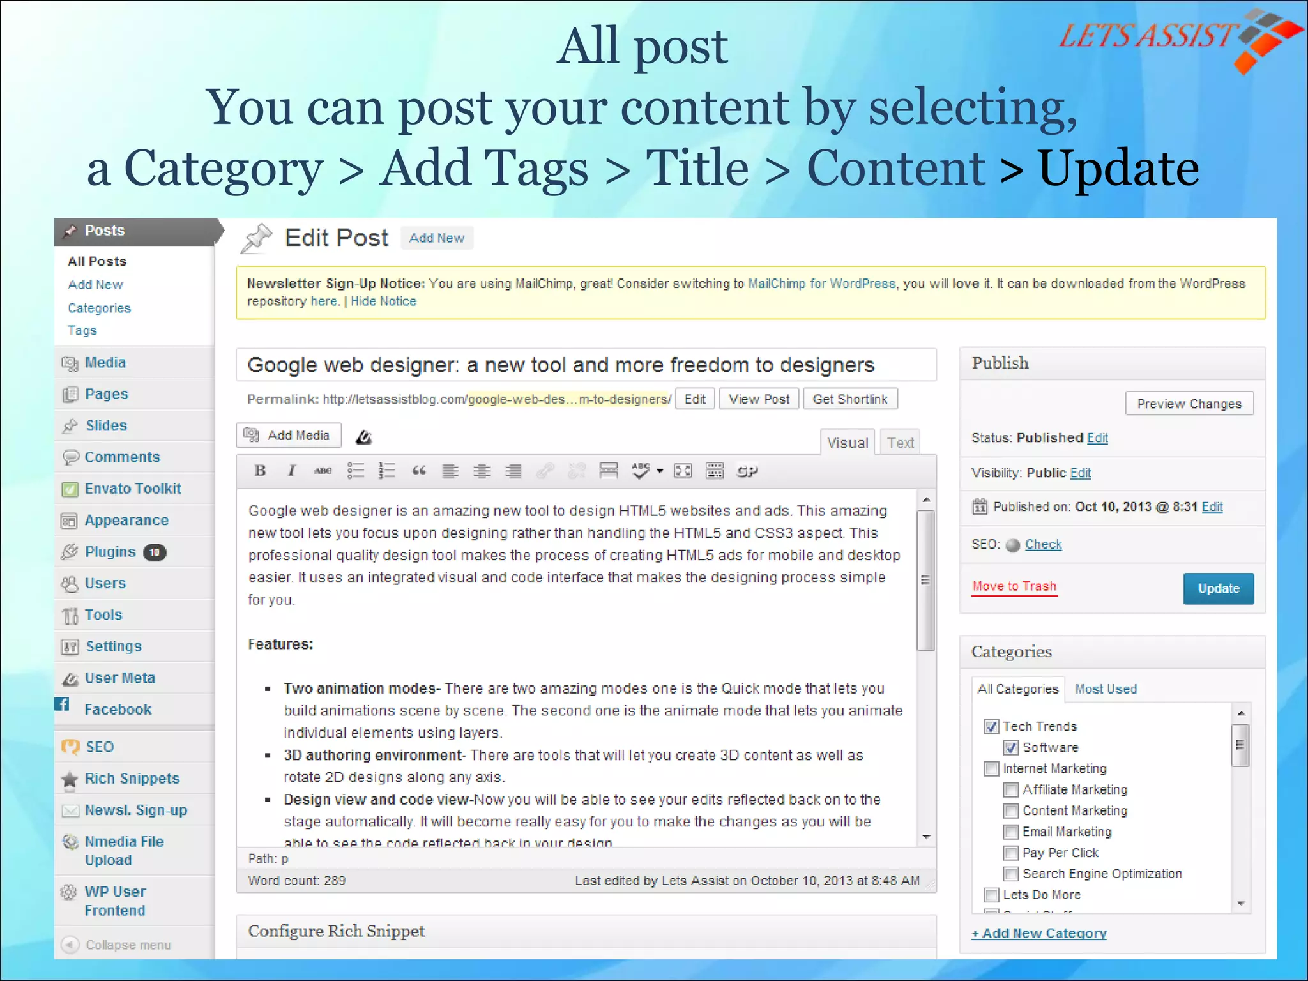Insert a numbered list
This screenshot has width=1308, height=981.
click(x=386, y=471)
